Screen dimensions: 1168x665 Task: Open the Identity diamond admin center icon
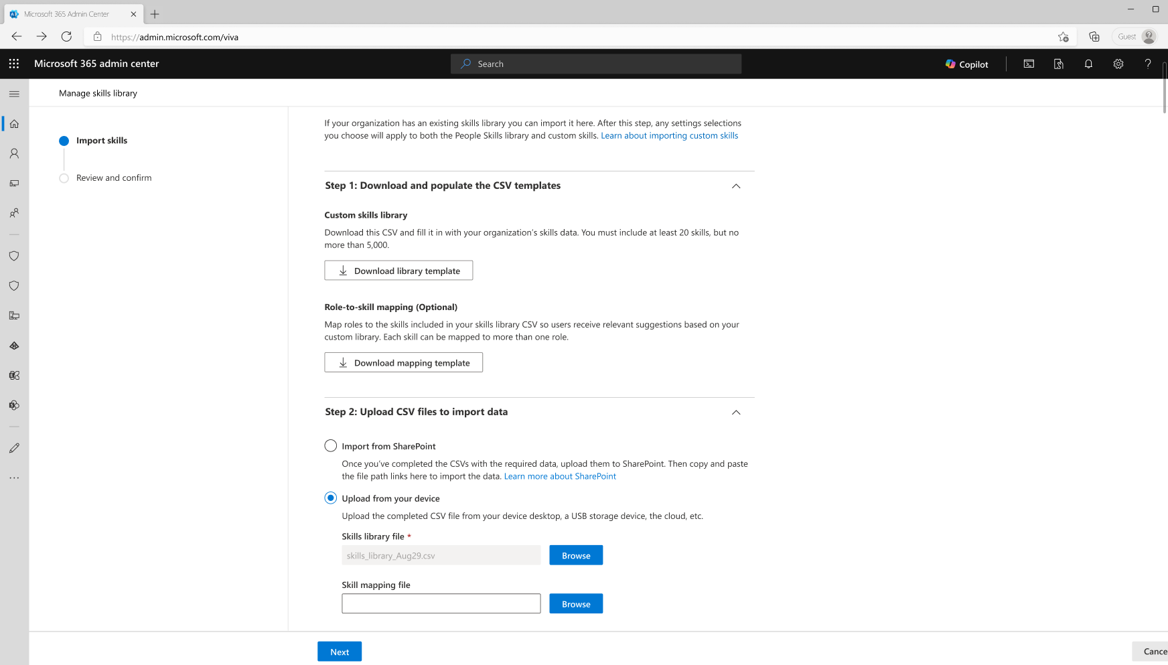[x=14, y=346]
